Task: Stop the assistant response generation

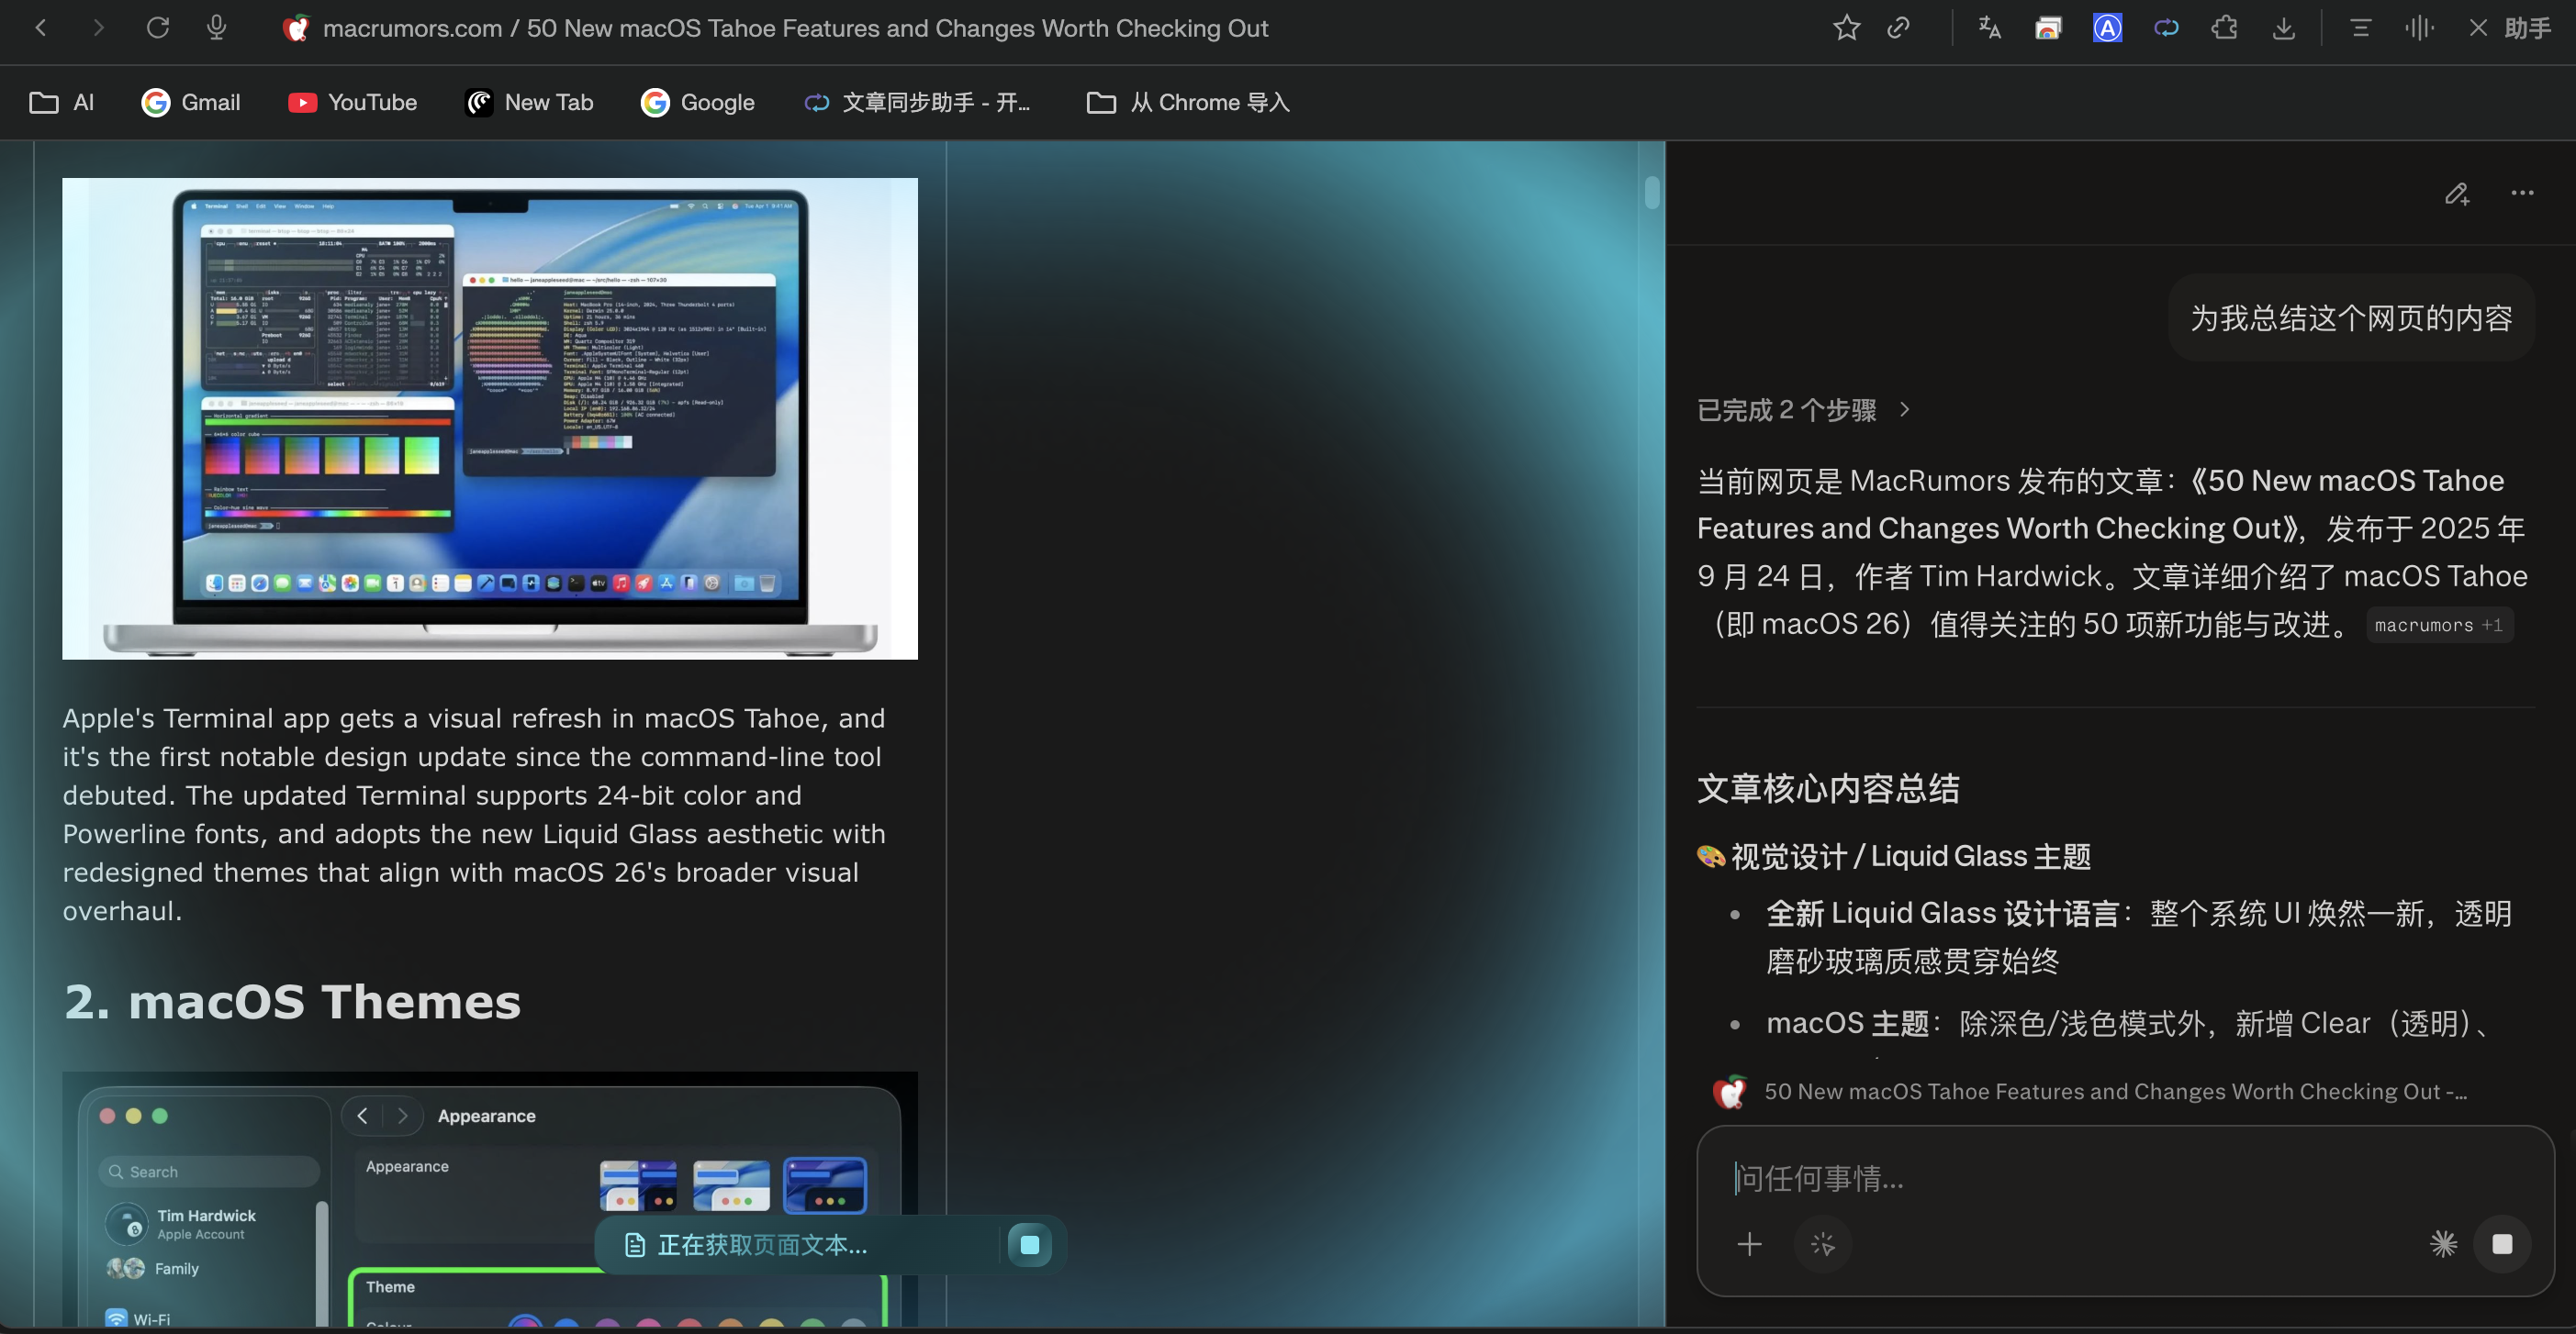Action: (2502, 1244)
